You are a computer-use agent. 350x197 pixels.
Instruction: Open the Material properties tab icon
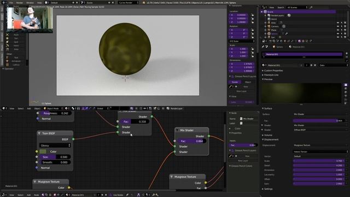pos(300,41)
